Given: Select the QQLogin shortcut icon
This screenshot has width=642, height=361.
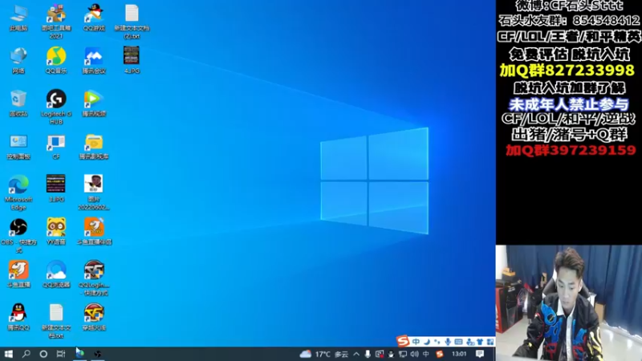Looking at the screenshot, I should click(94, 278).
